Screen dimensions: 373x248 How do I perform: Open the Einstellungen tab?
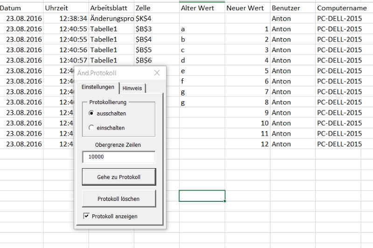click(x=97, y=87)
